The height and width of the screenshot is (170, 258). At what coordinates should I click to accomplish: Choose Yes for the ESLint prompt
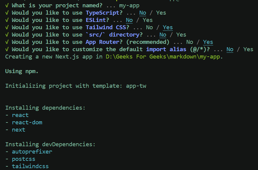pos(148,20)
